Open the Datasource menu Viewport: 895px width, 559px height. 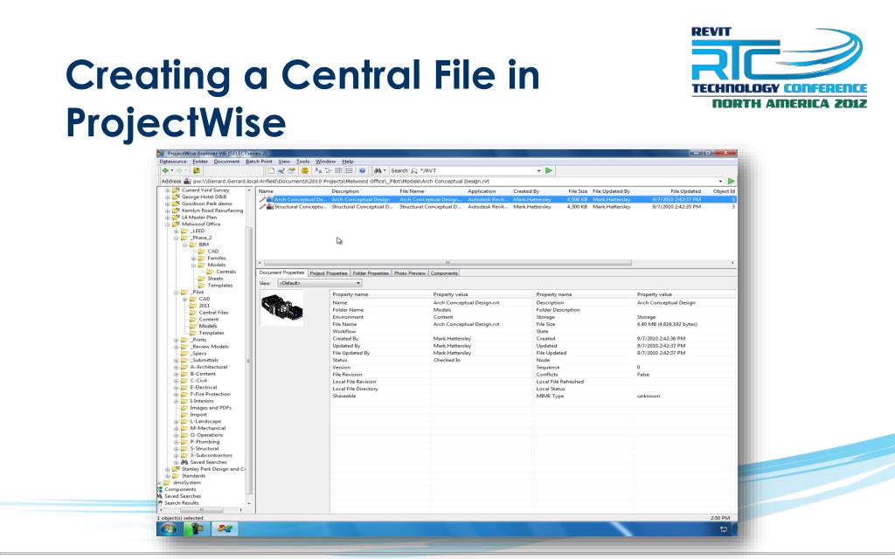pos(173,162)
